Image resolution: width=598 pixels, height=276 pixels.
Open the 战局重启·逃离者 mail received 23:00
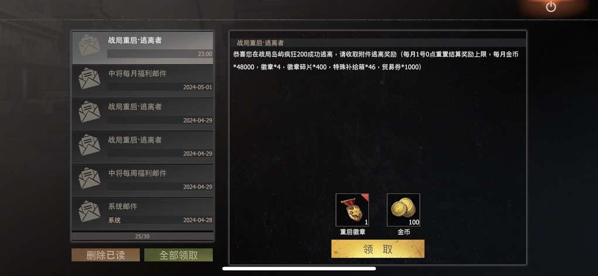(x=142, y=47)
